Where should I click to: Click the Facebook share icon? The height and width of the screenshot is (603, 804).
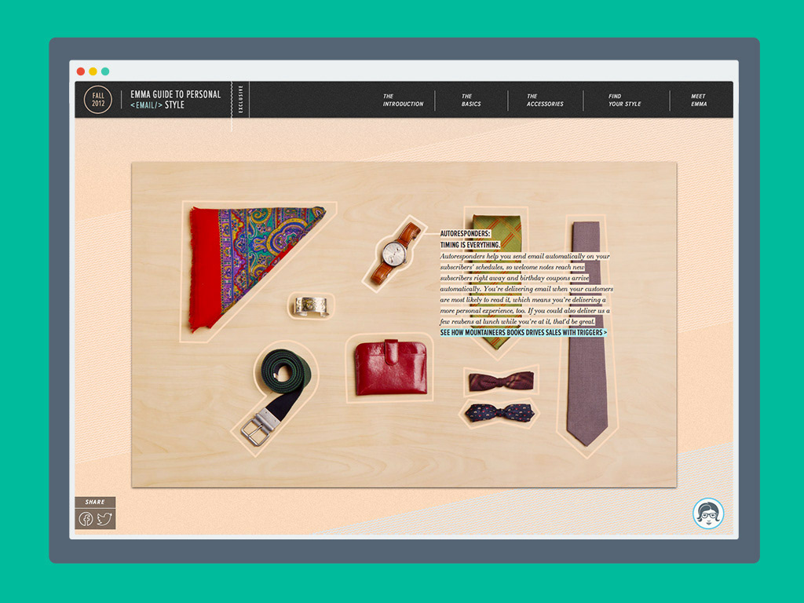(86, 519)
